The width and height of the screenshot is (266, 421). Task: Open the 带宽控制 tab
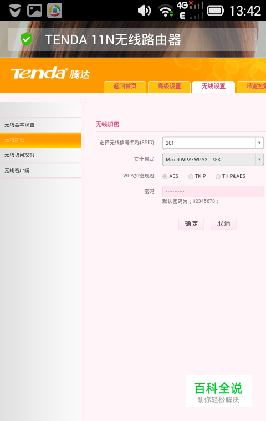pos(252,87)
